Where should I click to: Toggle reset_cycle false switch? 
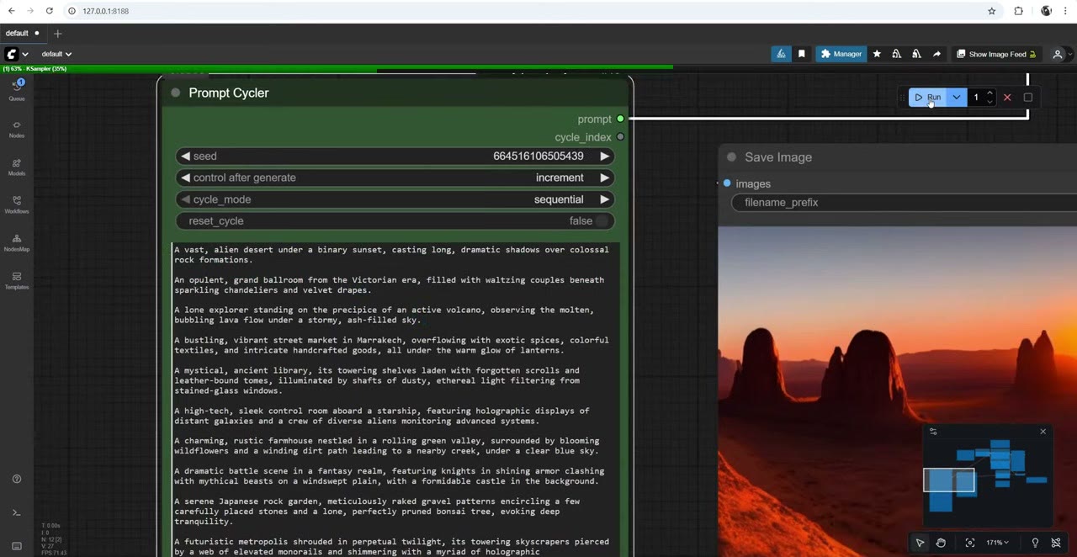395,220
